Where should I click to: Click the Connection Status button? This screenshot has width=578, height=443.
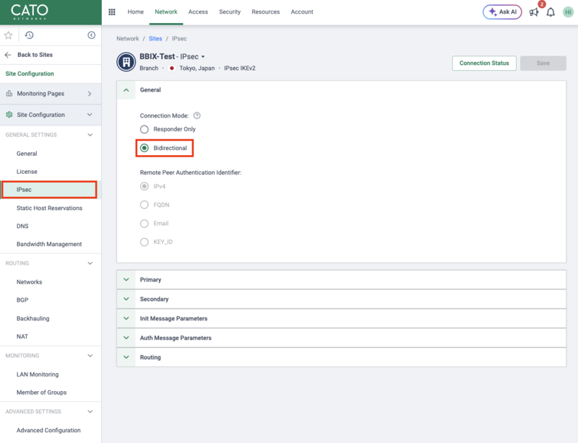(484, 63)
